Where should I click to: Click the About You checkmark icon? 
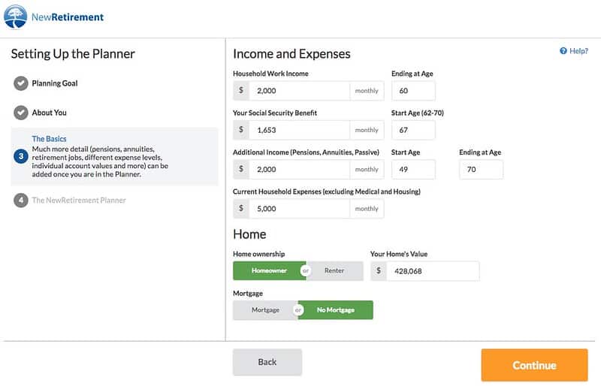[21, 113]
